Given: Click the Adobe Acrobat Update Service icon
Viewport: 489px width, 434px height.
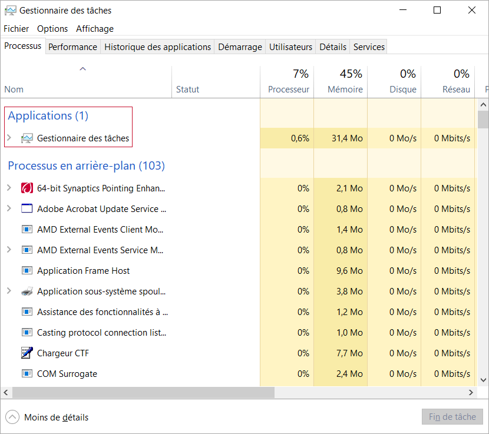Looking at the screenshot, I should 27,209.
